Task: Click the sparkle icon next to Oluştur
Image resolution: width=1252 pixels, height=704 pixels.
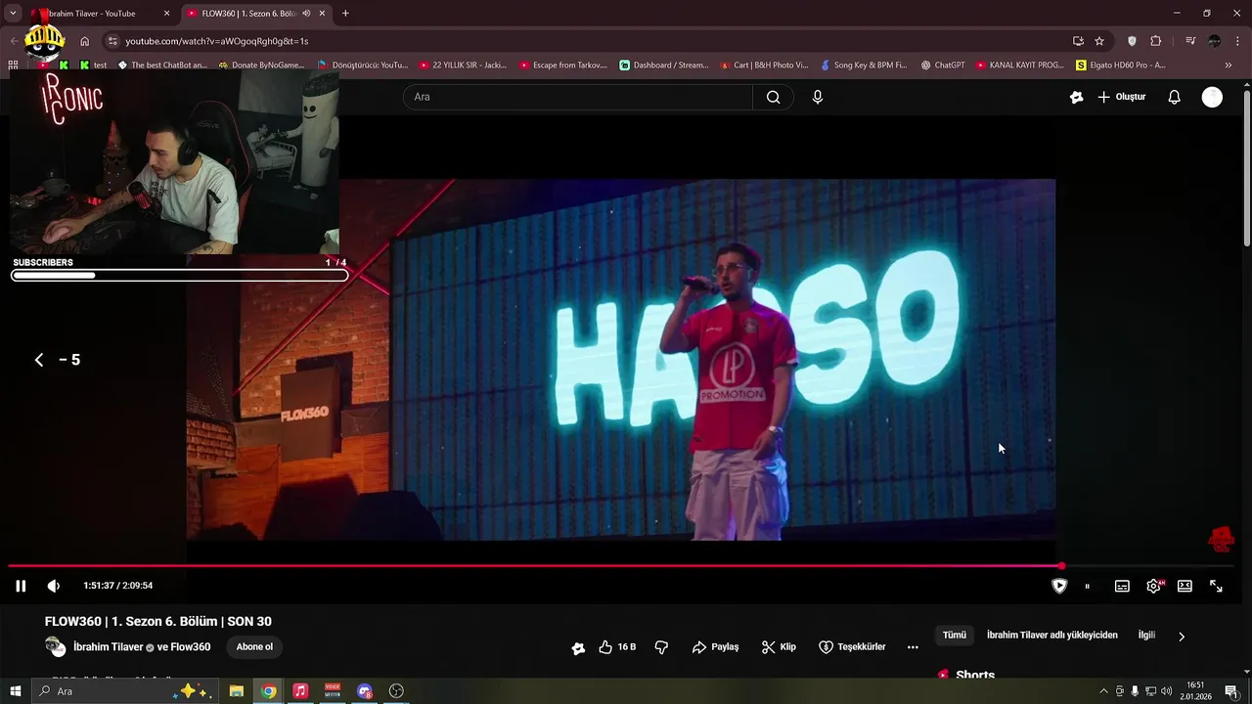Action: click(1076, 97)
